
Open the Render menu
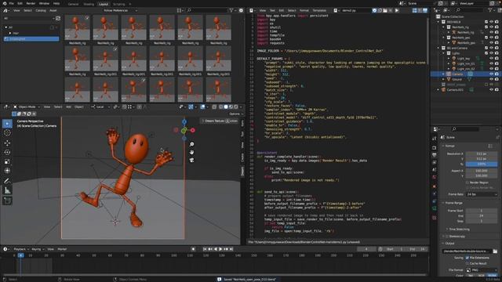[31, 3]
